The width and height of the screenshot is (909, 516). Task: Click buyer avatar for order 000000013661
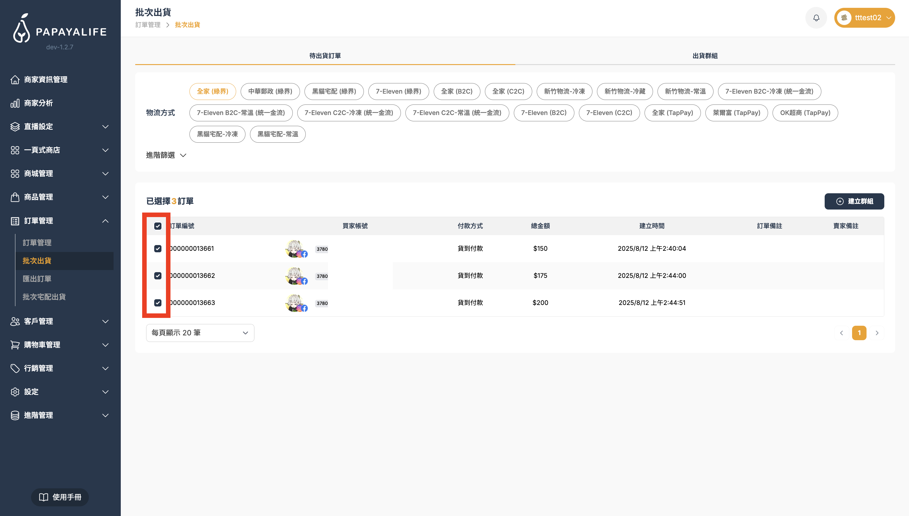(x=294, y=248)
